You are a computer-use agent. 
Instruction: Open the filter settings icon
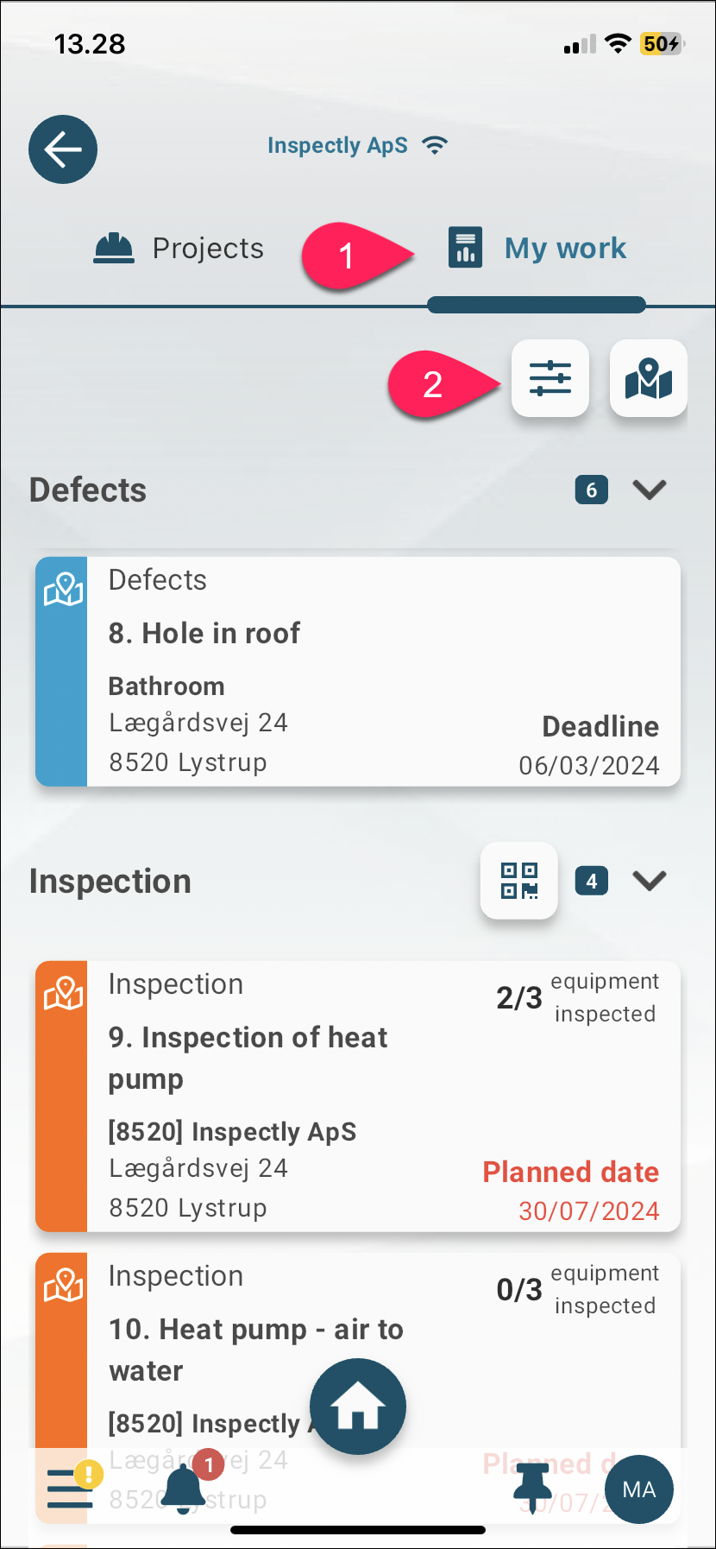[550, 378]
